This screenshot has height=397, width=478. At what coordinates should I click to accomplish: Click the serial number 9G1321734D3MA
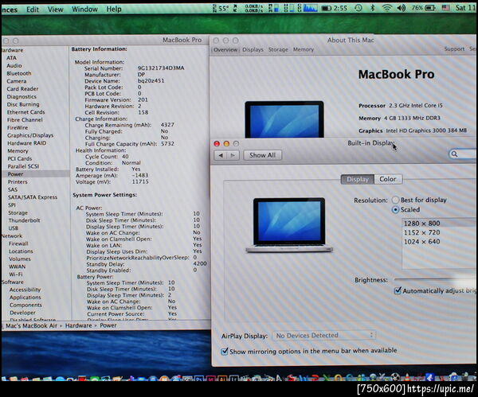click(x=161, y=68)
